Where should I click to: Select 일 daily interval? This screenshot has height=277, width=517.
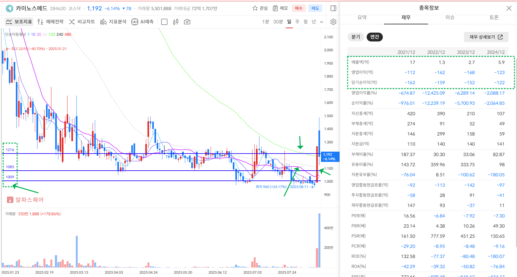tap(289, 22)
